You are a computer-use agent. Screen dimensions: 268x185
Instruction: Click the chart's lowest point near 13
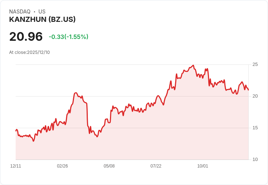coord(33,141)
